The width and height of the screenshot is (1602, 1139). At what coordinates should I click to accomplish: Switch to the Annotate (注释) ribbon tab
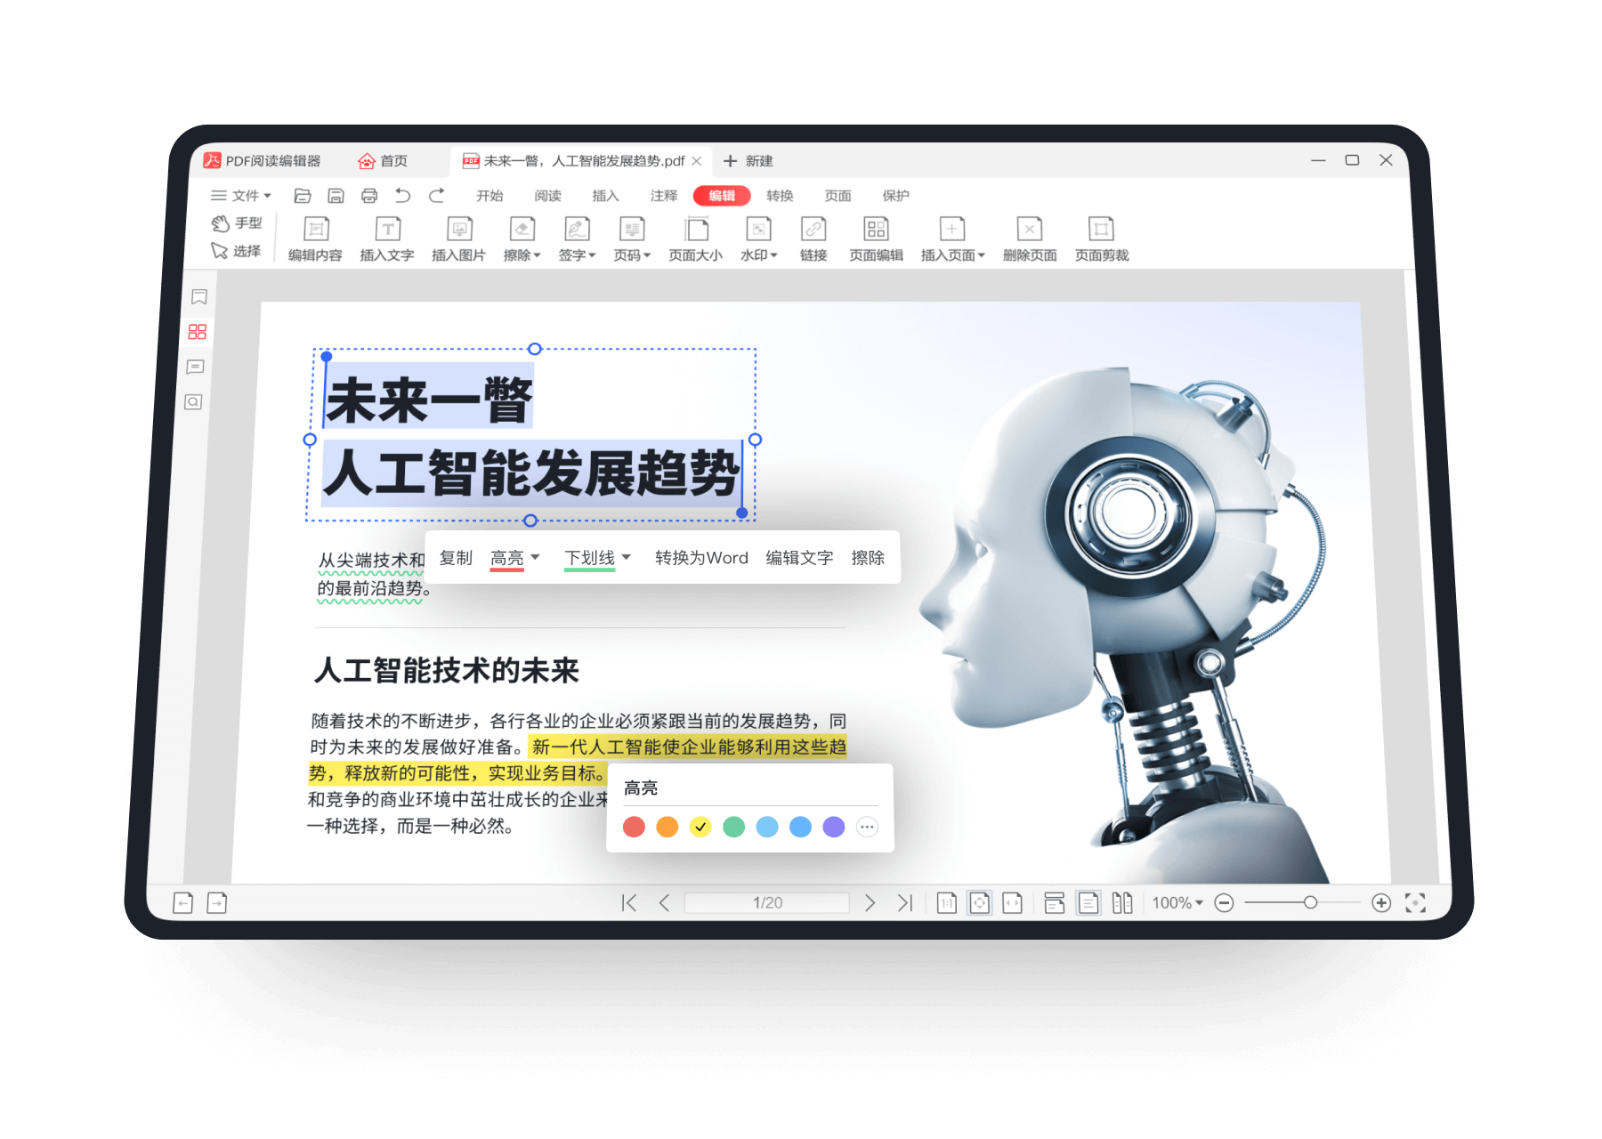(x=663, y=196)
